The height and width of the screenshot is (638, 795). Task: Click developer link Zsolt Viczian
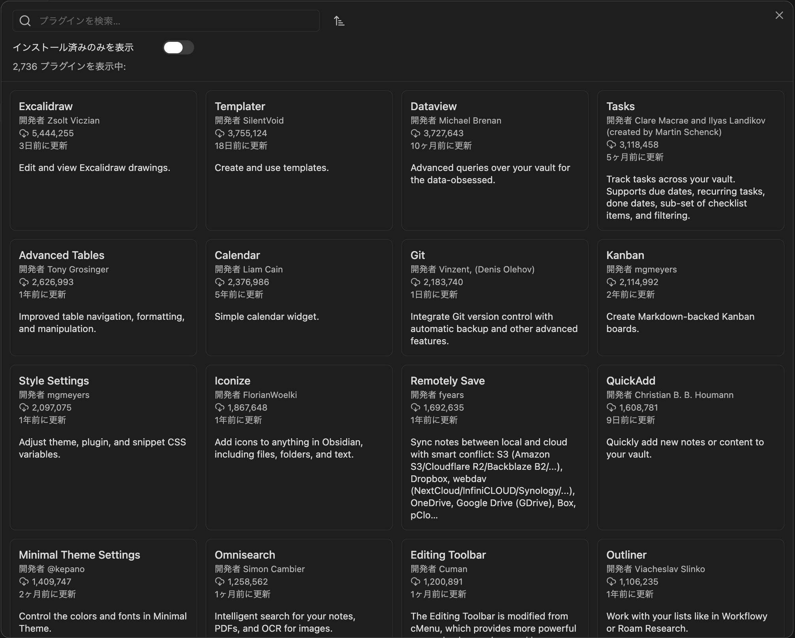coord(74,121)
